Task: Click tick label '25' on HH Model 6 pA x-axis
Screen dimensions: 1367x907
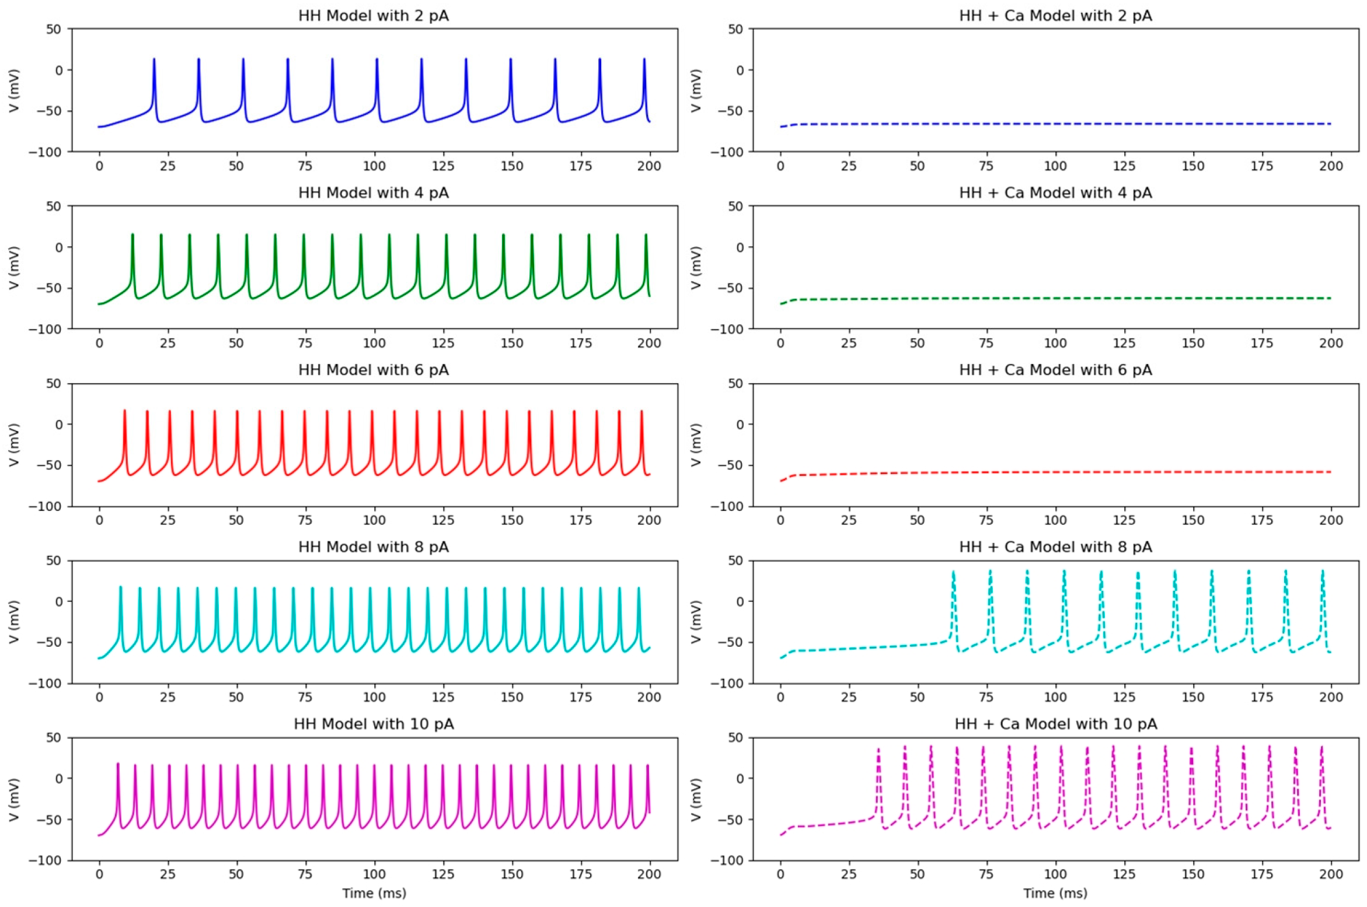Action: tap(168, 520)
